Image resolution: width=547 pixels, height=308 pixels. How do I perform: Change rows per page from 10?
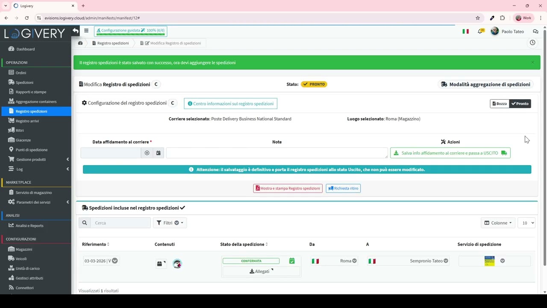click(x=526, y=223)
